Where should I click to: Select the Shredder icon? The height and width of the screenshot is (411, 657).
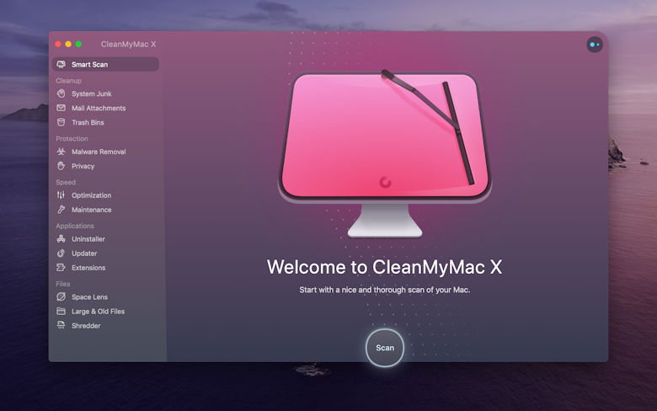pos(61,326)
